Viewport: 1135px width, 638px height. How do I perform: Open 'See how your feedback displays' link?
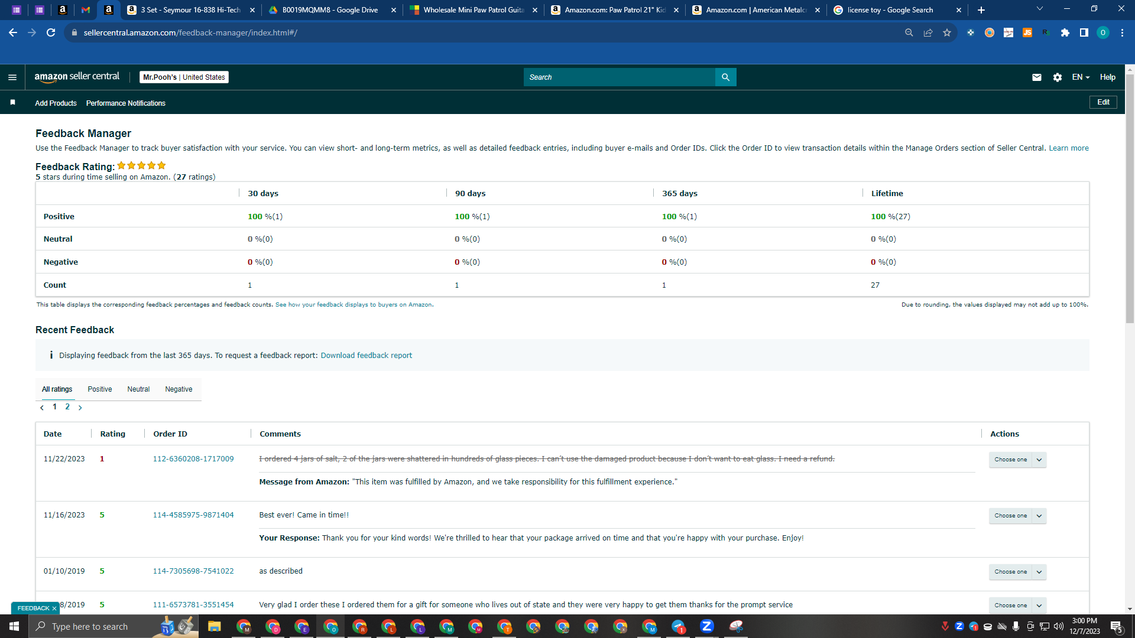[x=354, y=305]
